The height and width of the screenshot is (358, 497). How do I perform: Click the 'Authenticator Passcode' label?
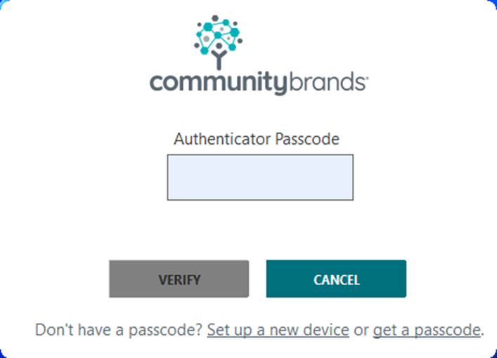click(x=257, y=139)
